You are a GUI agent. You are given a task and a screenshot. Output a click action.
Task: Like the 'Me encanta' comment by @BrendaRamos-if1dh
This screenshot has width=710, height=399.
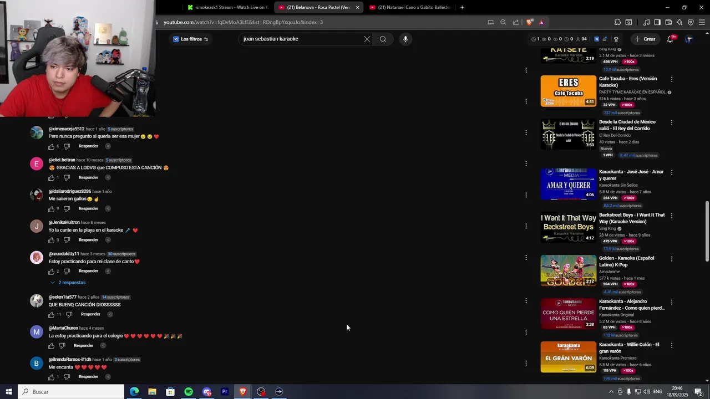(x=51, y=377)
